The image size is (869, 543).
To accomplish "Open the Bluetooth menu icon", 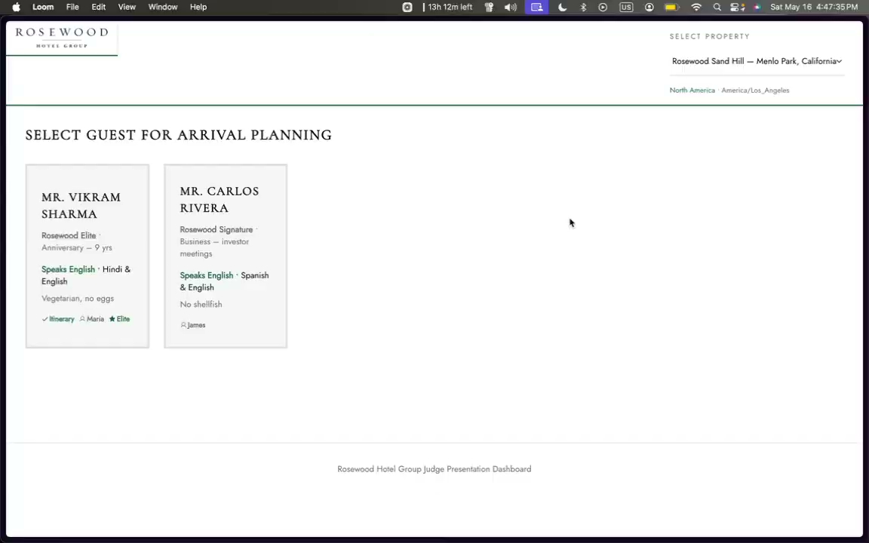I will point(583,8).
